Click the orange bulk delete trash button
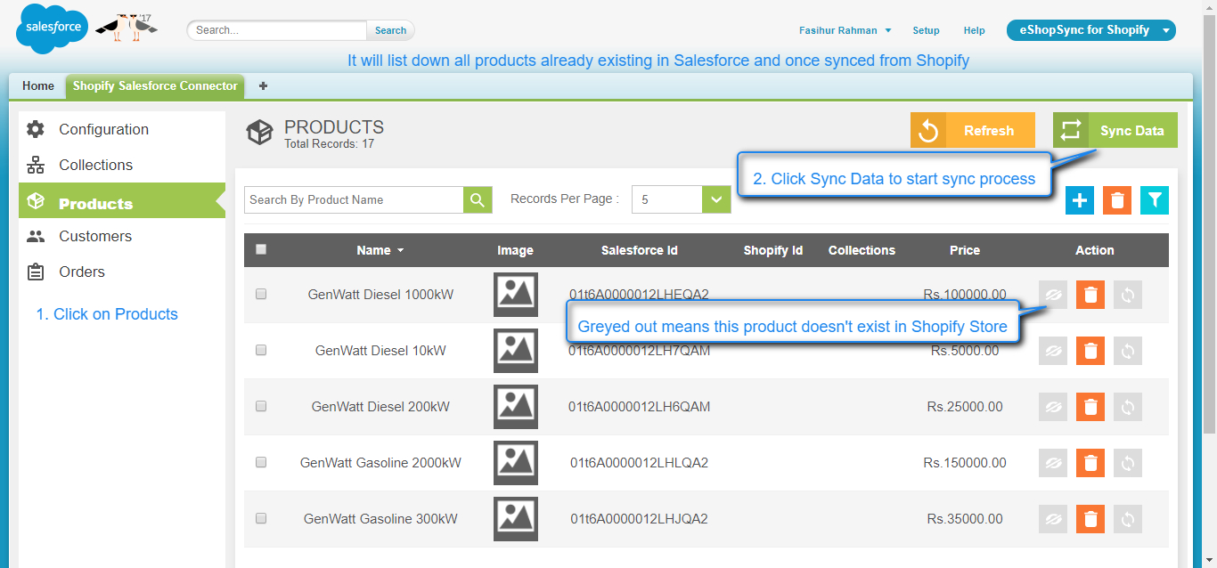This screenshot has height=568, width=1217. pyautogui.click(x=1117, y=200)
